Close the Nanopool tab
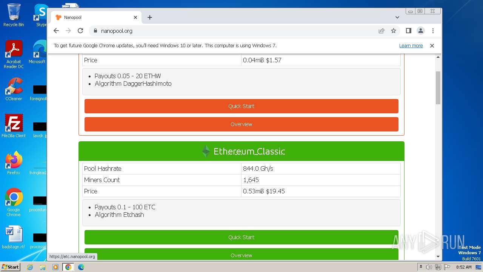 135,17
